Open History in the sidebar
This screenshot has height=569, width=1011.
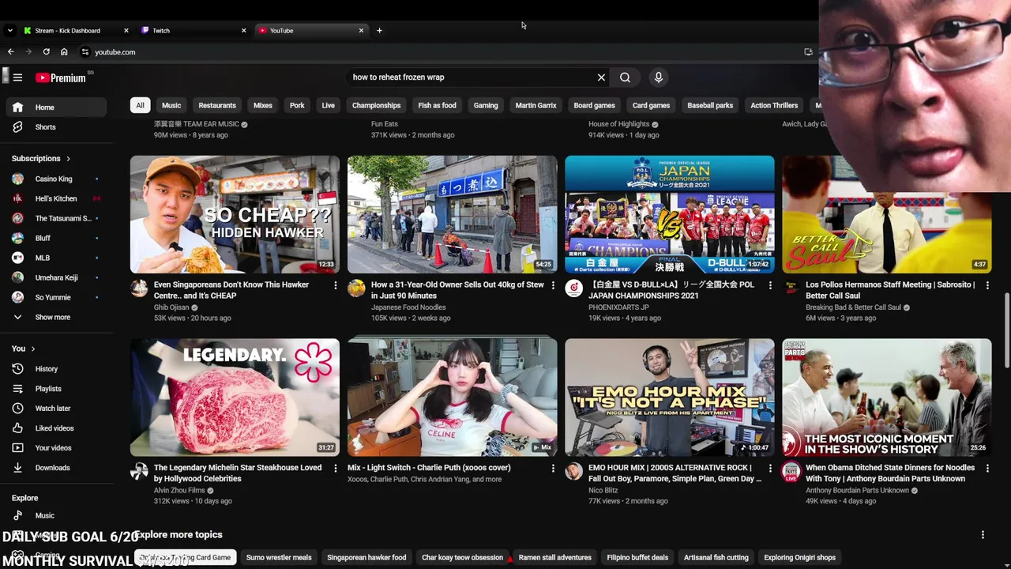(x=57, y=369)
